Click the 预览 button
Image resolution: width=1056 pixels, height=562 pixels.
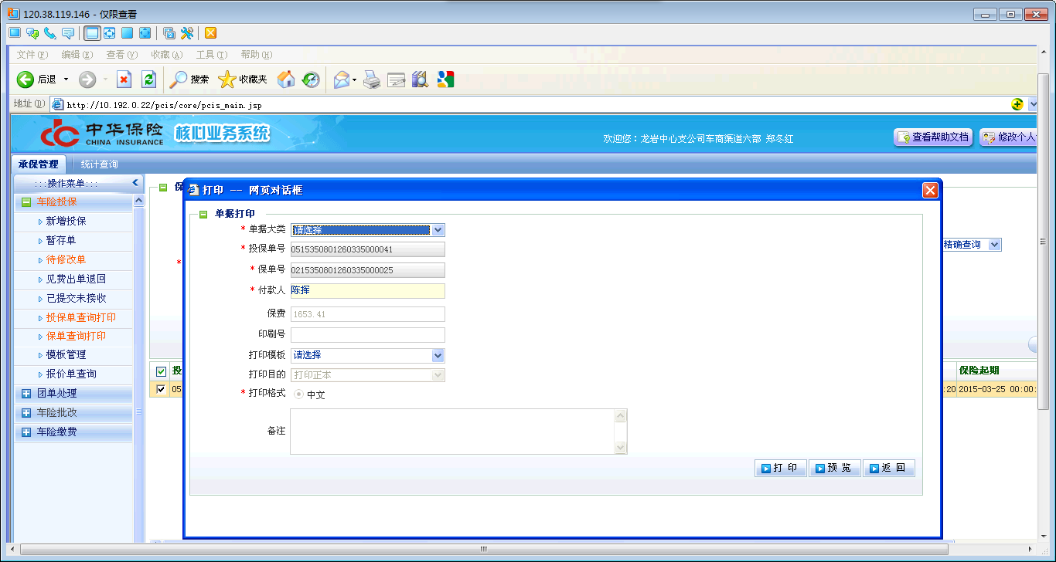pos(835,468)
